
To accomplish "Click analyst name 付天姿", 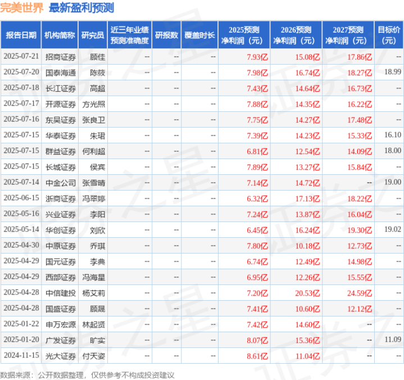I will 93,355.
